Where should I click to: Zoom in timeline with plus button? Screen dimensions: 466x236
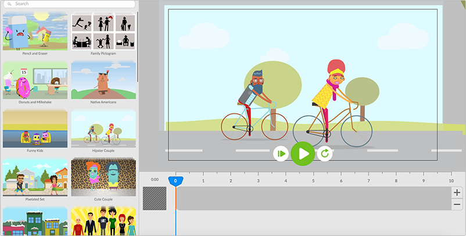click(x=457, y=192)
